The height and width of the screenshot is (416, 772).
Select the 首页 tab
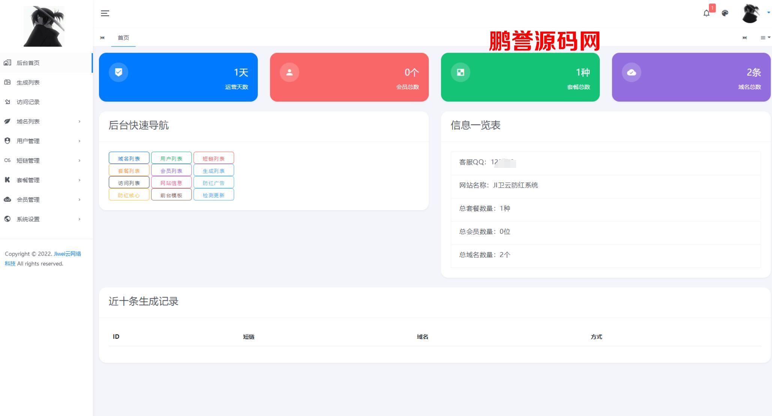pos(123,37)
